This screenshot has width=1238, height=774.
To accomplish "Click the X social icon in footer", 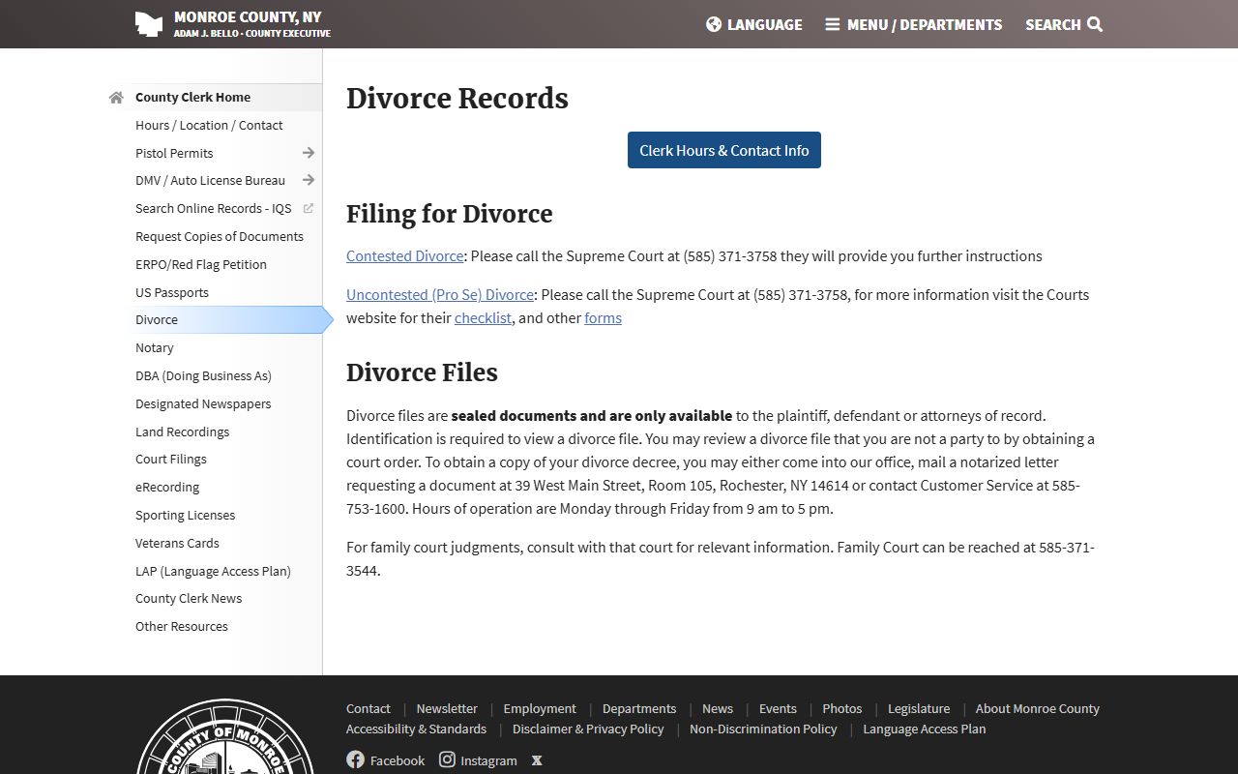I will (x=537, y=760).
